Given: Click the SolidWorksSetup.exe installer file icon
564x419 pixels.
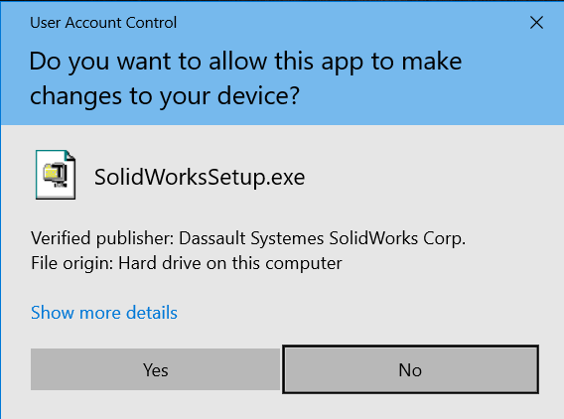Looking at the screenshot, I should click(56, 175).
